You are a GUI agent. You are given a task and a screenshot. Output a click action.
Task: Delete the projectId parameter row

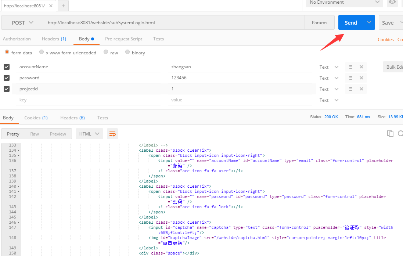(x=361, y=89)
